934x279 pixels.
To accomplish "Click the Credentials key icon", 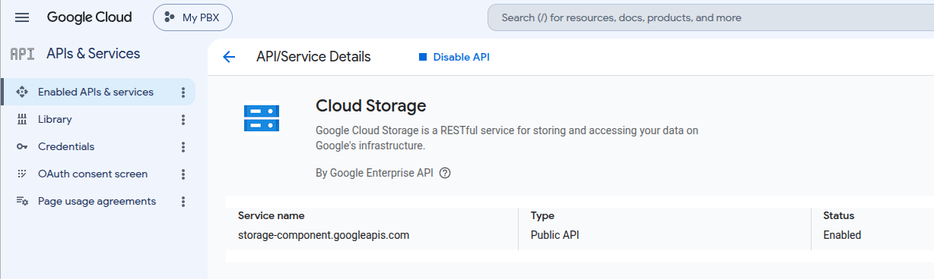I will pos(22,146).
